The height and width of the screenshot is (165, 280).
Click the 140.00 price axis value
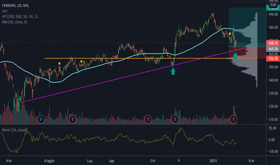(x=273, y=80)
